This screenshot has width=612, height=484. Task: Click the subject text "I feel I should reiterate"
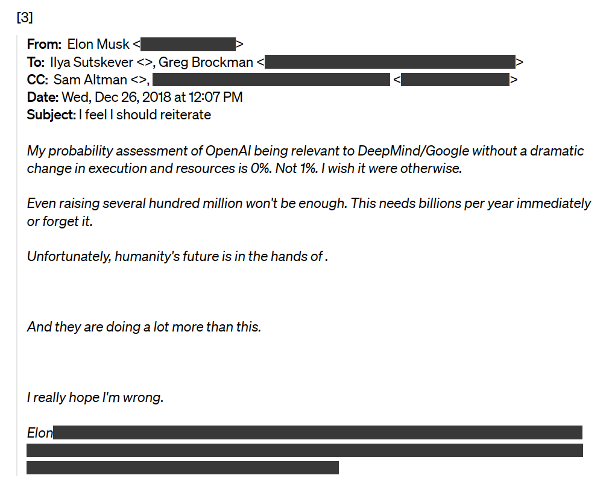click(x=145, y=115)
